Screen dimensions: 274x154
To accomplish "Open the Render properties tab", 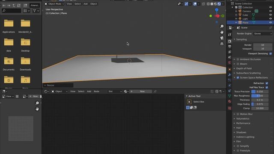I will click(x=229, y=41).
